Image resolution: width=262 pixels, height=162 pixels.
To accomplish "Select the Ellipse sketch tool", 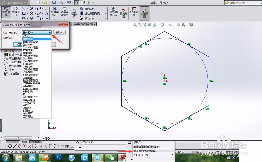I will pos(39,13).
